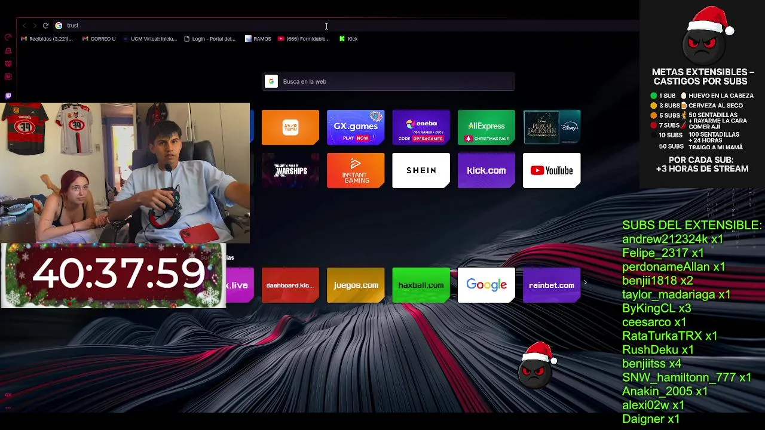The height and width of the screenshot is (430, 765).
Task: Click 'Busca en la web' search field
Action: tap(389, 81)
